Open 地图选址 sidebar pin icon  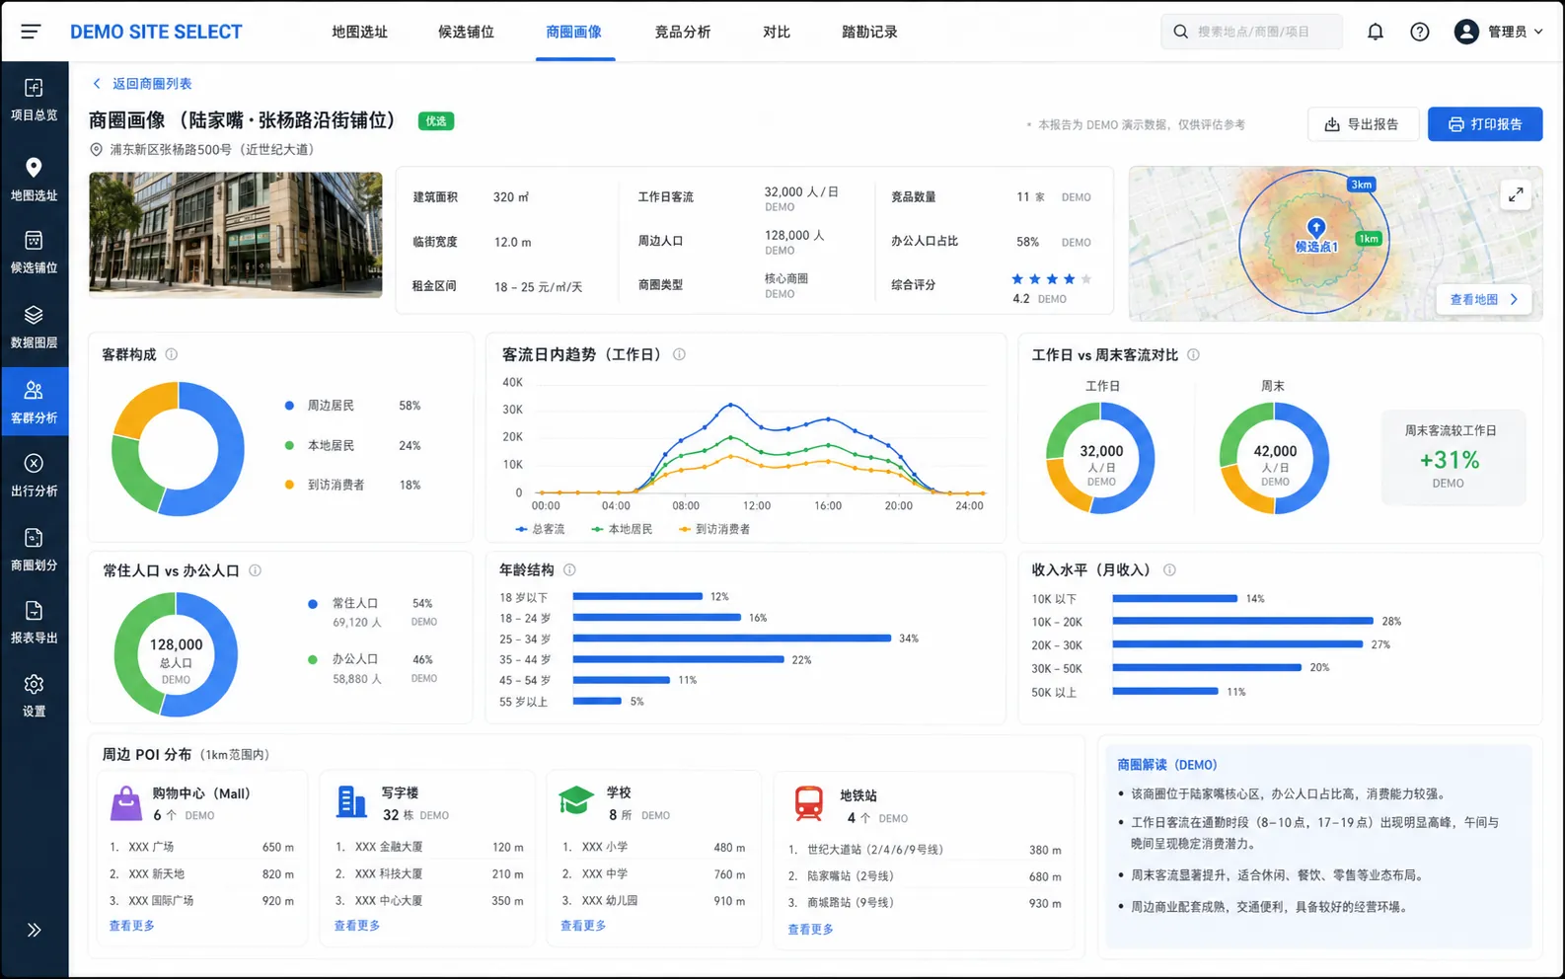(34, 168)
